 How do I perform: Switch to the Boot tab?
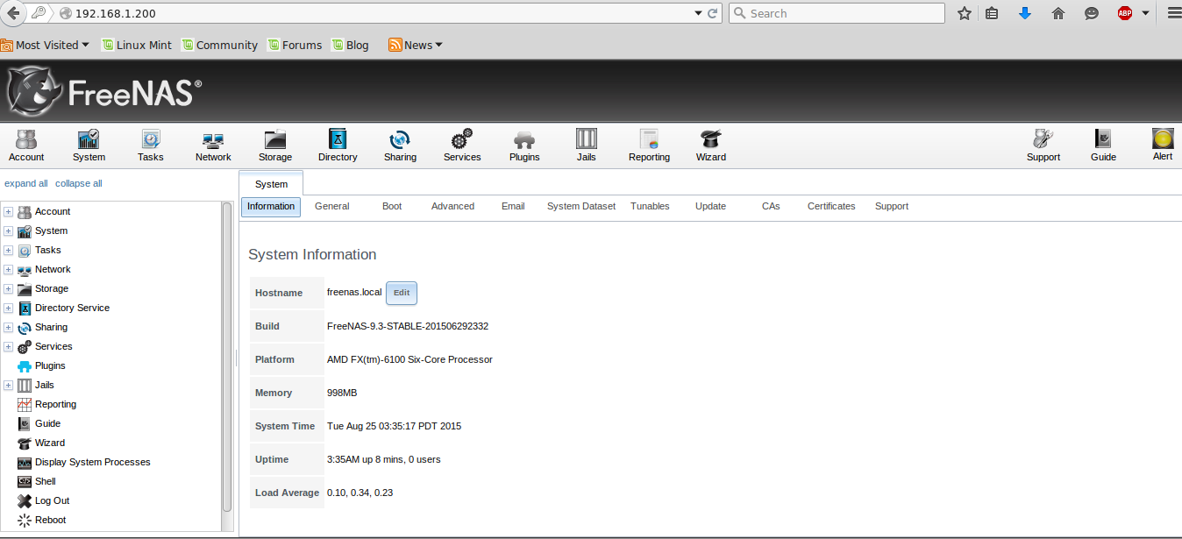pyautogui.click(x=392, y=206)
